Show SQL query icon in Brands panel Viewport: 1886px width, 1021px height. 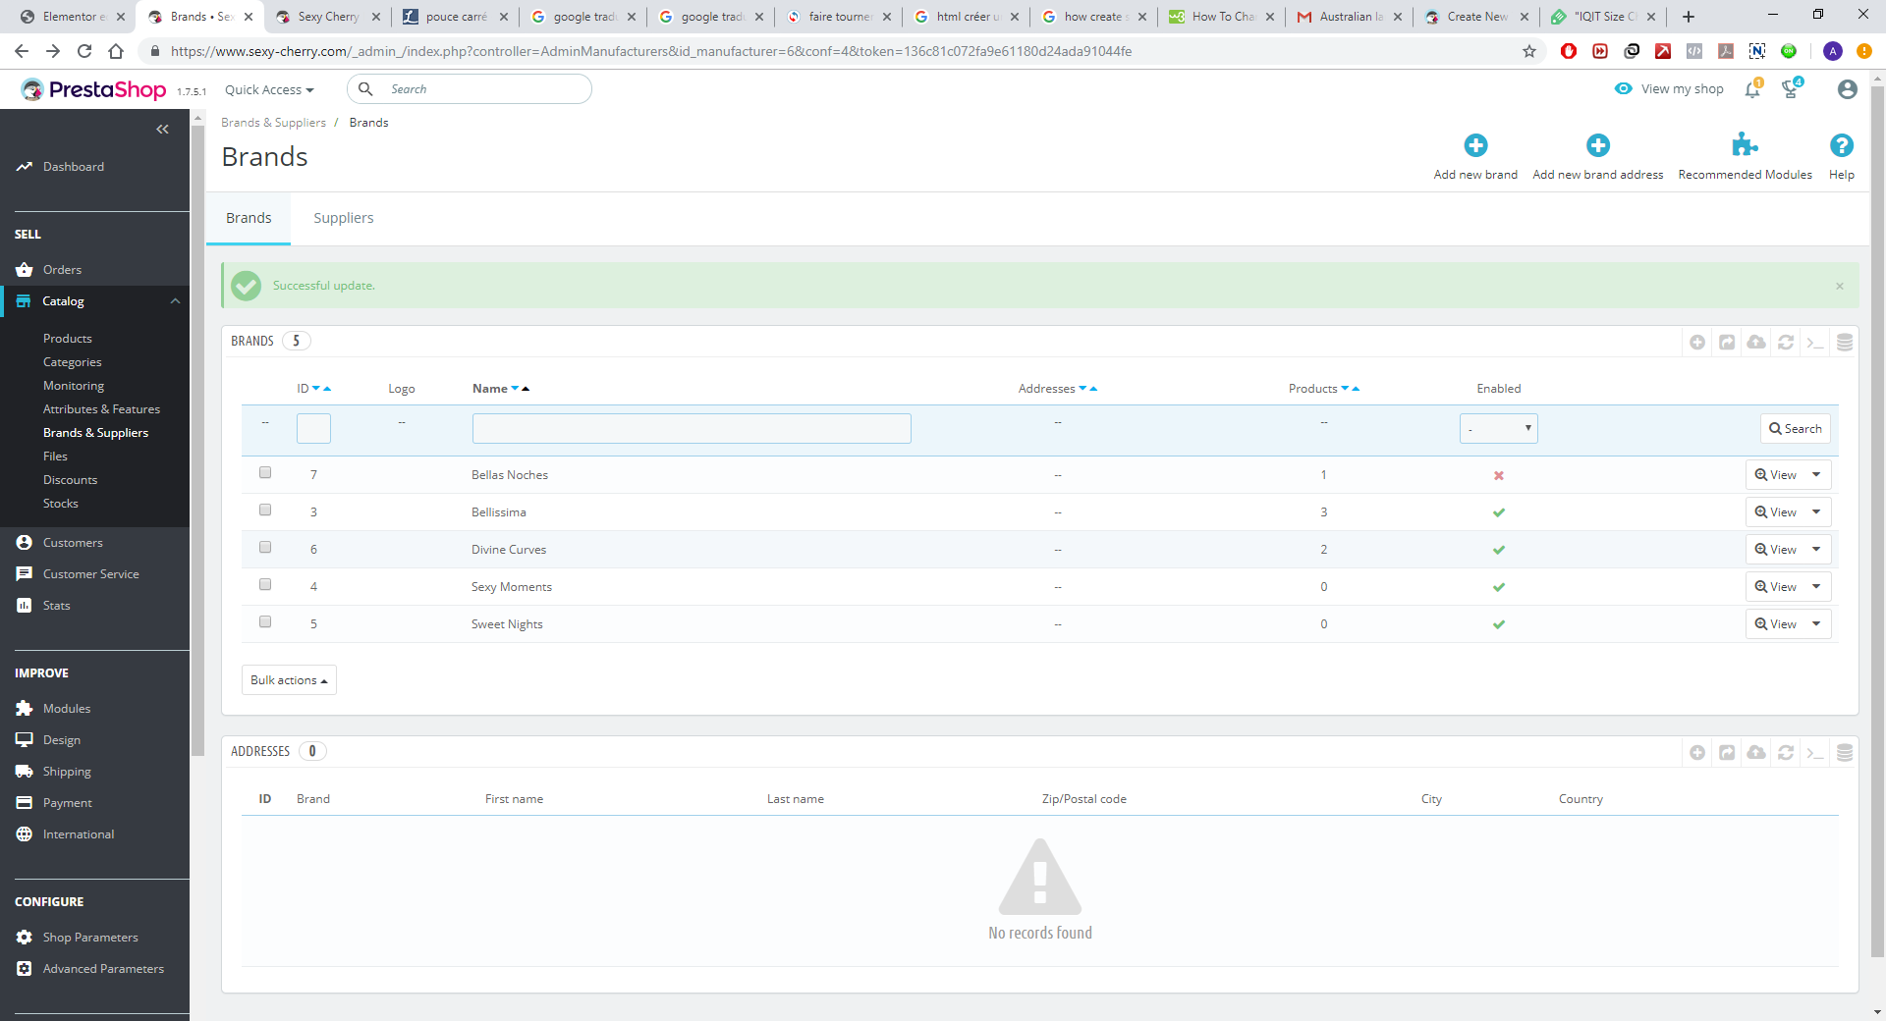coord(1815,342)
